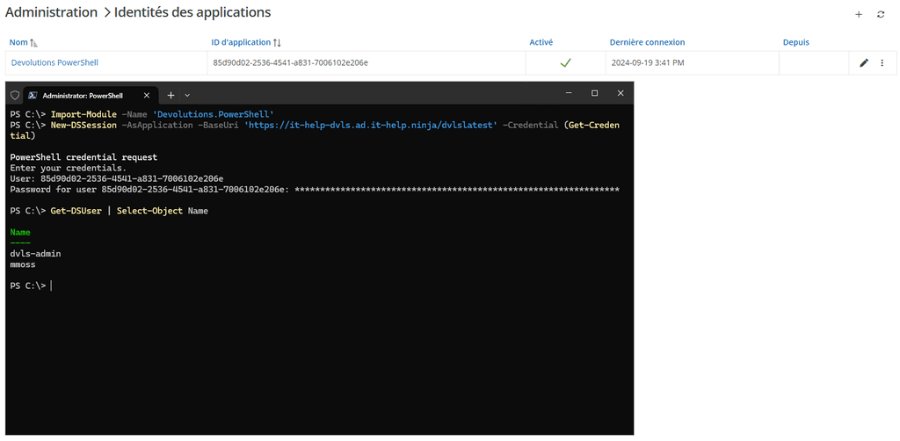Click the 'PowerShell credential request' line
900x441 pixels.
click(83, 157)
